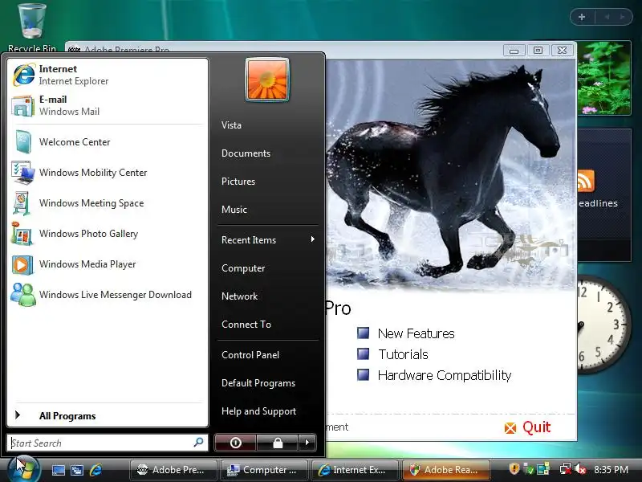
Task: Open Music folder link
Action: (234, 210)
